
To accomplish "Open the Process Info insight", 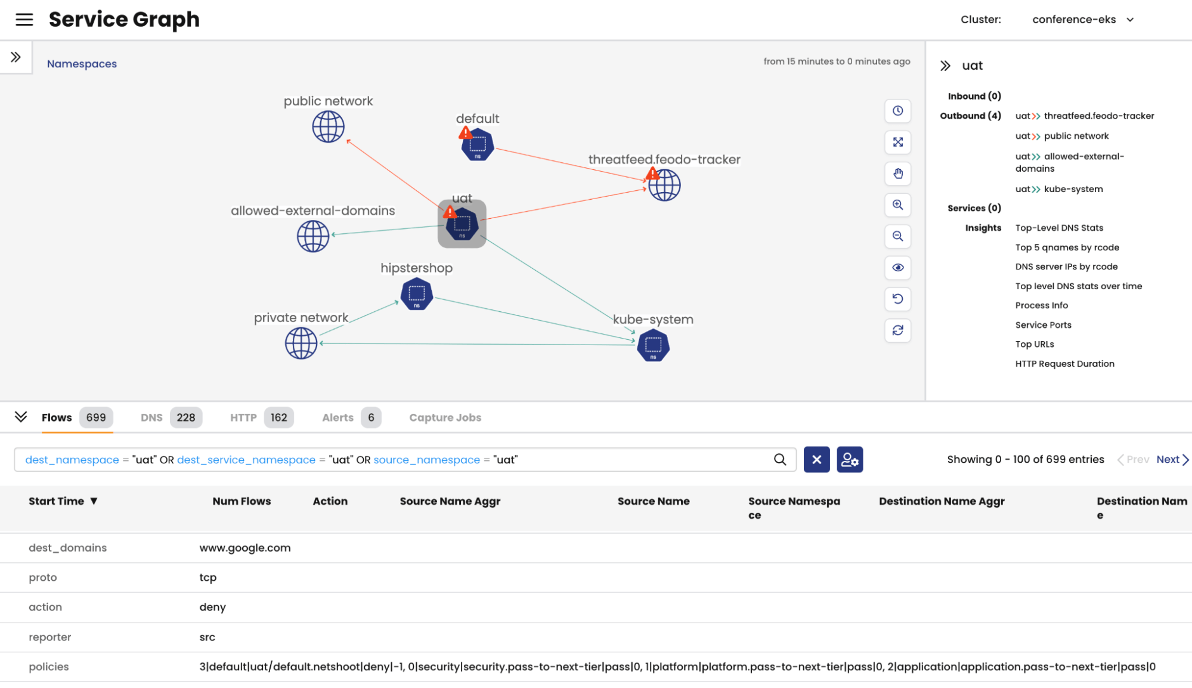I will (x=1041, y=305).
